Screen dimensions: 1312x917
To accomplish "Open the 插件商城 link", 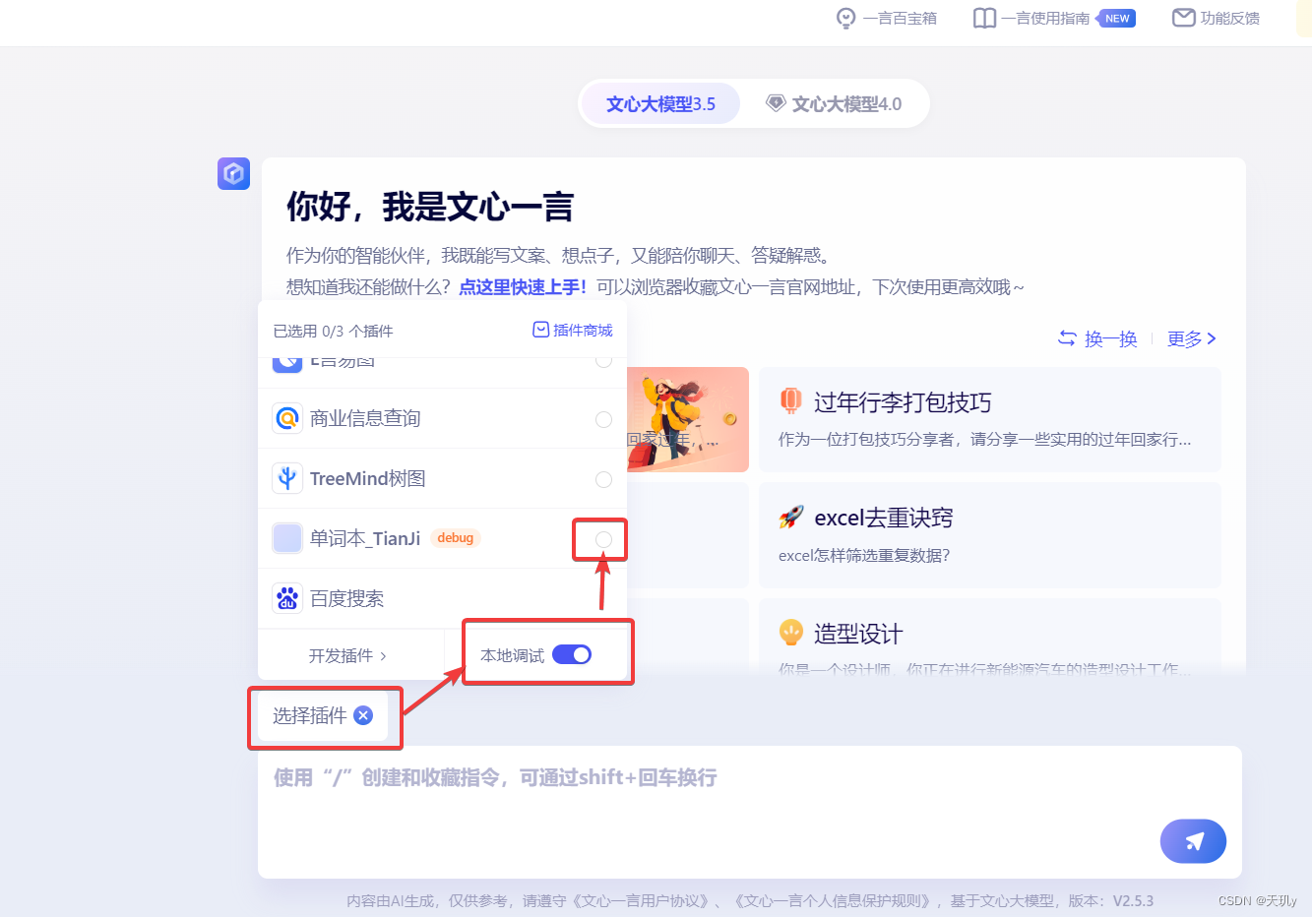I will (573, 330).
